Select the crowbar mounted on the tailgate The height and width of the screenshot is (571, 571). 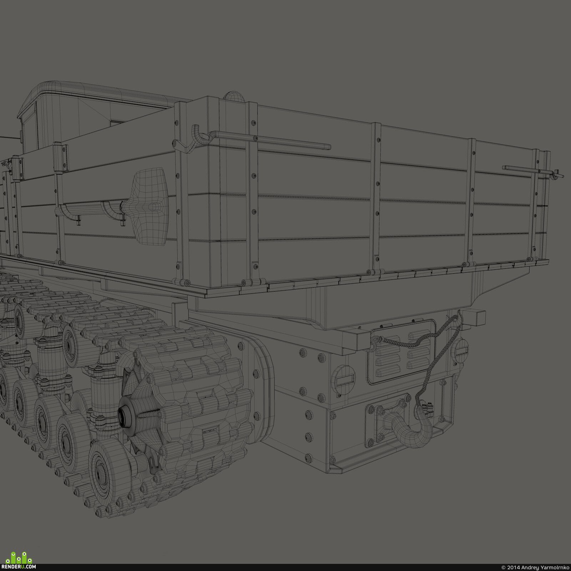click(x=261, y=137)
